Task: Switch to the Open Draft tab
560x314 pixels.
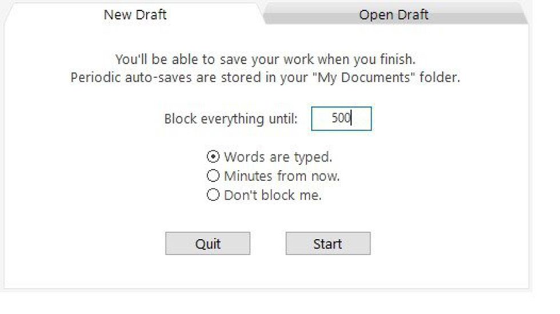Action: pyautogui.click(x=394, y=15)
